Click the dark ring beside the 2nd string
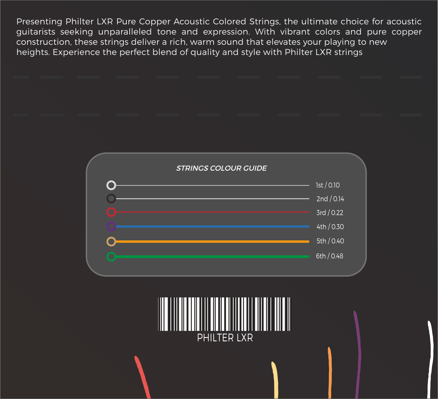438x399 pixels. tap(111, 199)
